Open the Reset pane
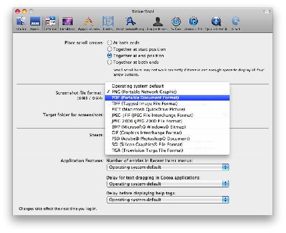This screenshot has height=233, width=286. (236, 23)
